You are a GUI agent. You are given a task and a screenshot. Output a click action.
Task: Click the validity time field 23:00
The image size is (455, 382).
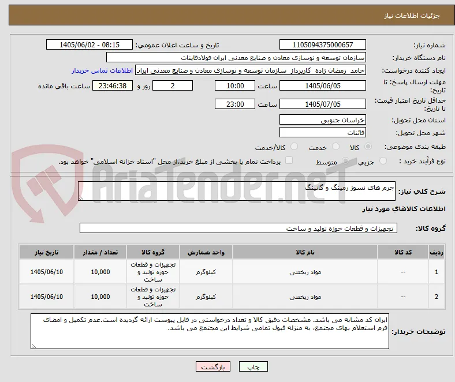tap(235, 104)
